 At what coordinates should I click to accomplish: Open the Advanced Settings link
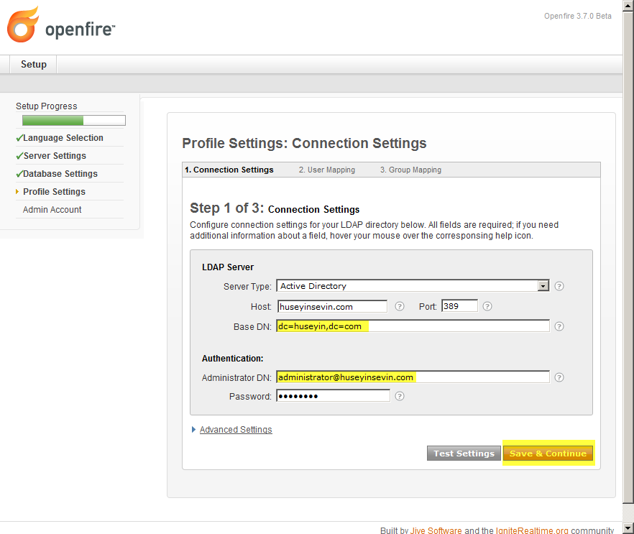point(236,429)
